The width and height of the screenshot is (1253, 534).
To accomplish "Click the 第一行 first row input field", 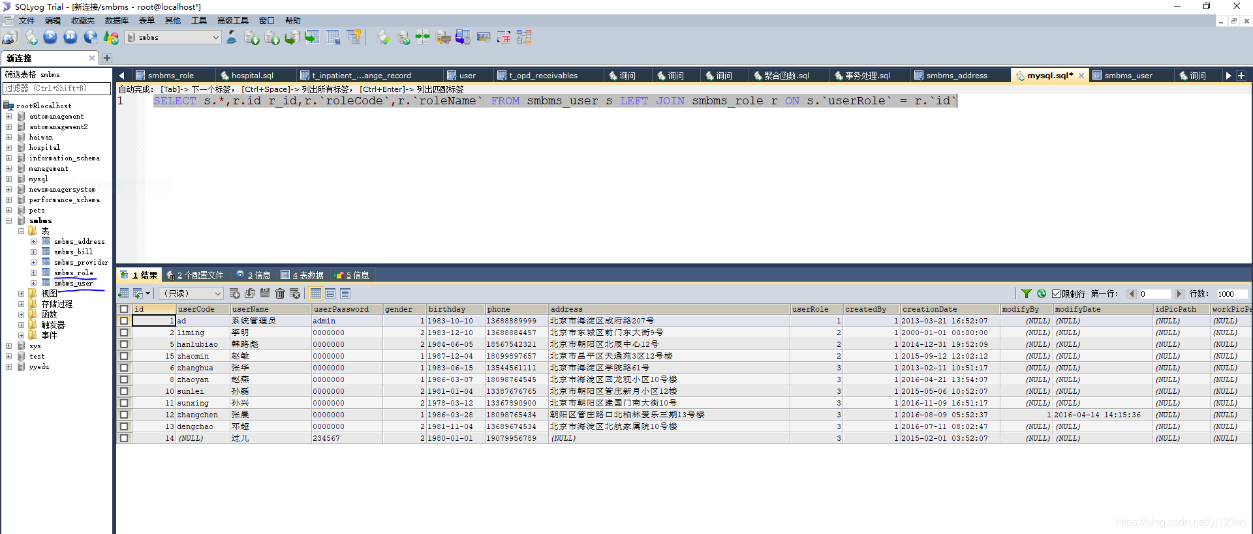I will click(1154, 294).
